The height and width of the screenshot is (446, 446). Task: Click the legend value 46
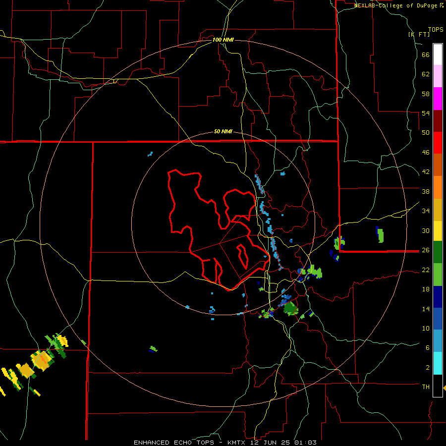(x=426, y=152)
